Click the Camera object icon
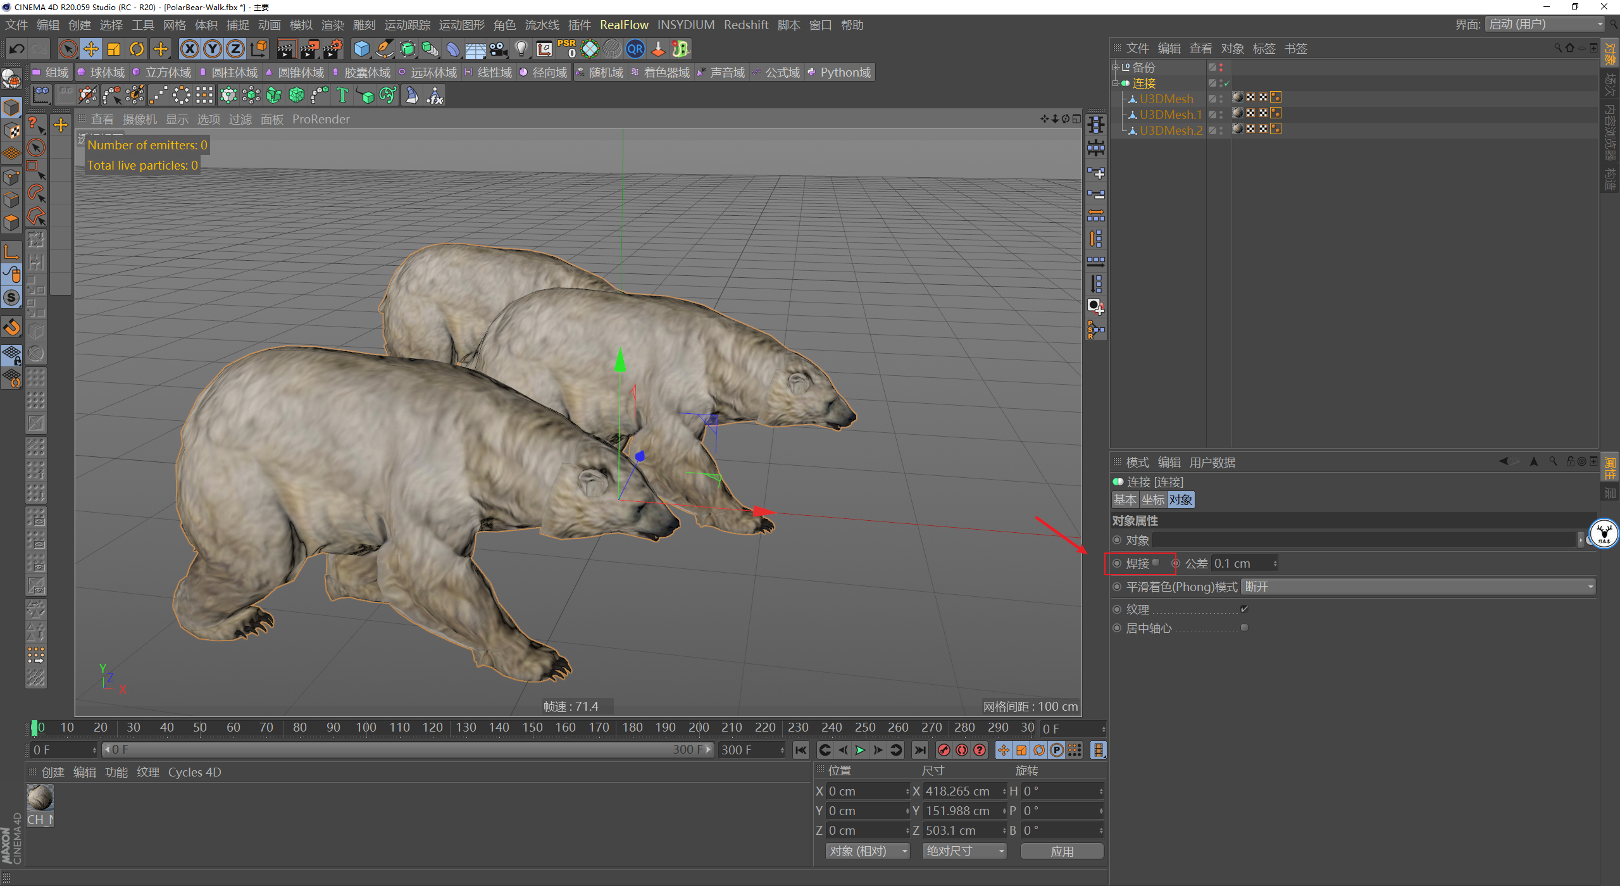The image size is (1620, 886). pos(499,49)
